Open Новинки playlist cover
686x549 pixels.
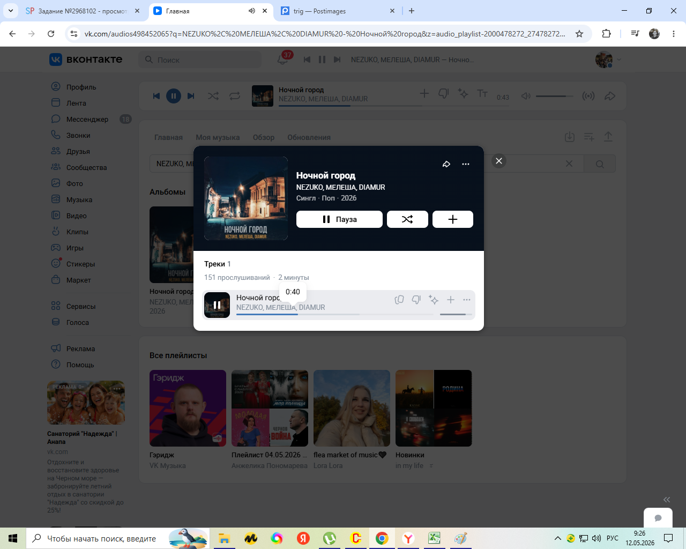click(x=434, y=408)
